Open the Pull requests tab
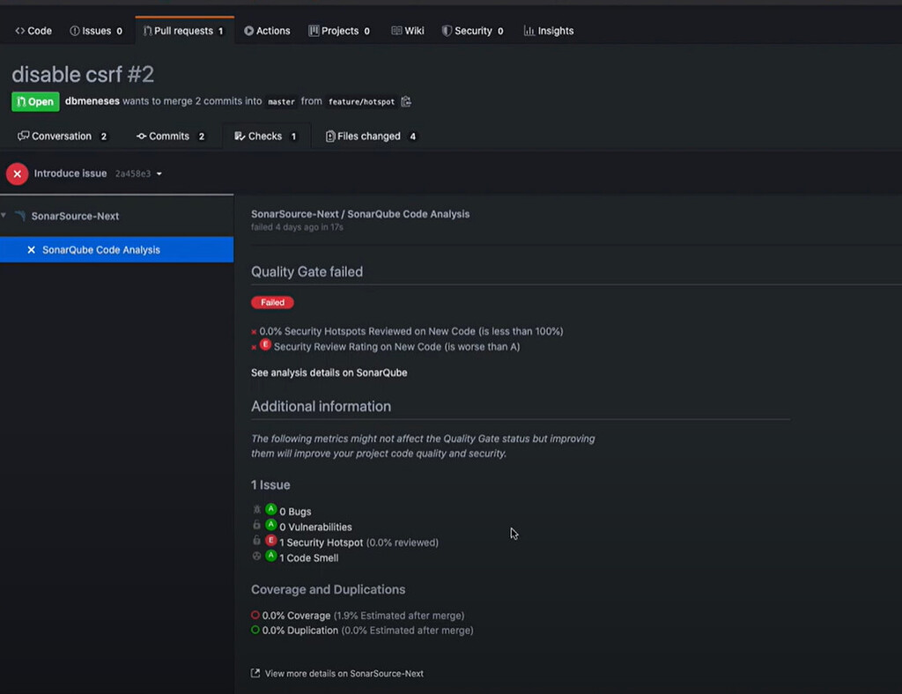 point(184,30)
